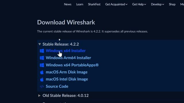
Task: Go to the News page
Action: [x=68, y=4]
